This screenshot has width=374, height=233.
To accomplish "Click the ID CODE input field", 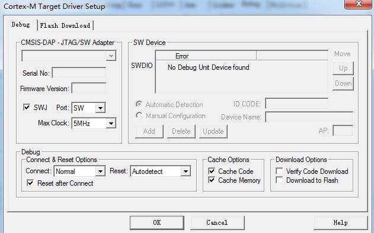I will pos(297,103).
